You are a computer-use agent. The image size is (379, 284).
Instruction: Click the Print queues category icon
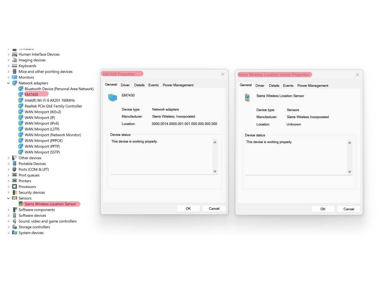[15, 175]
